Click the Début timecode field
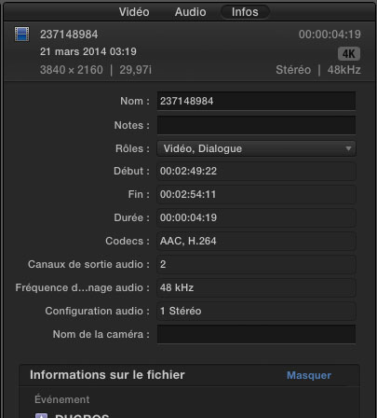 pyautogui.click(x=256, y=171)
